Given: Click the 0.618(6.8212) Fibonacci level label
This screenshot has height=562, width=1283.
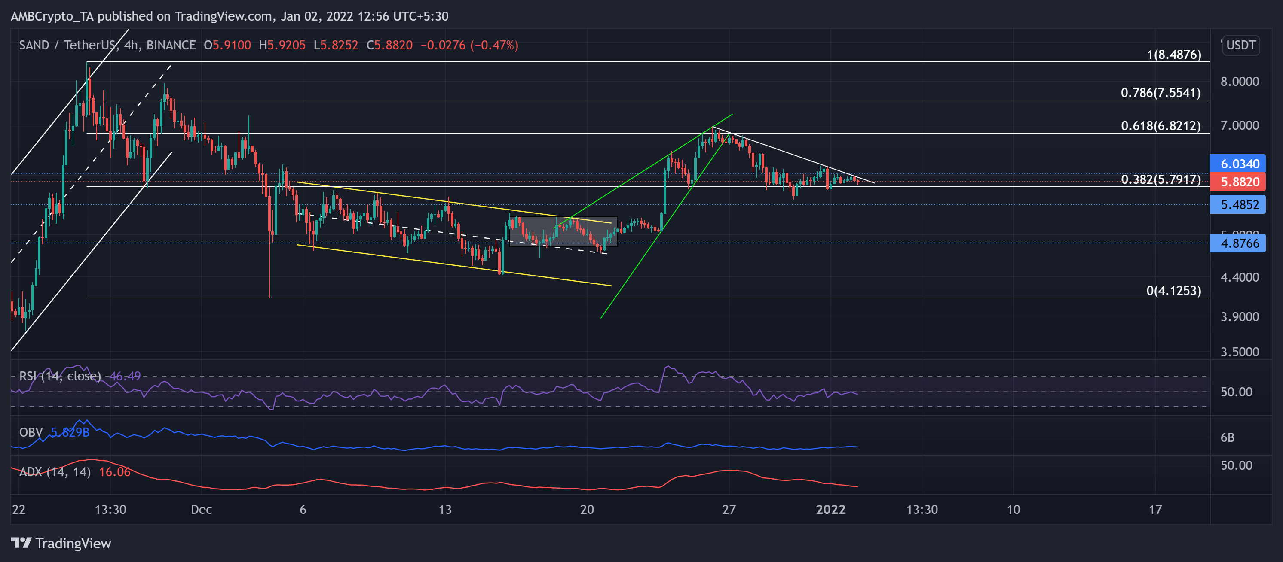Looking at the screenshot, I should (1161, 126).
